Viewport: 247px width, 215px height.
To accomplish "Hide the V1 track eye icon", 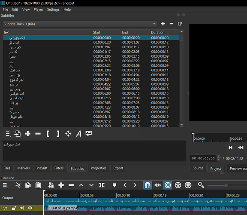I will [30, 208].
